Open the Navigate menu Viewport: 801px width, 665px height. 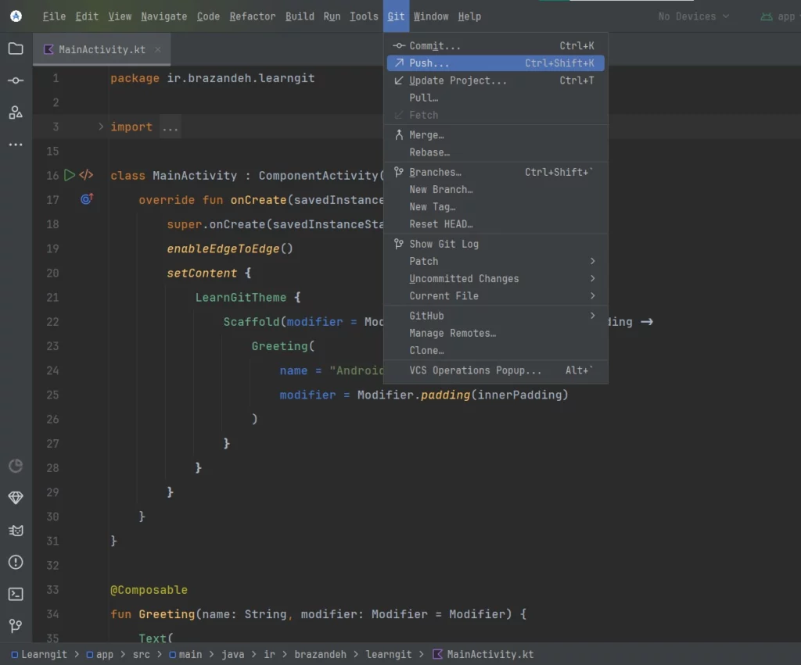[164, 16]
